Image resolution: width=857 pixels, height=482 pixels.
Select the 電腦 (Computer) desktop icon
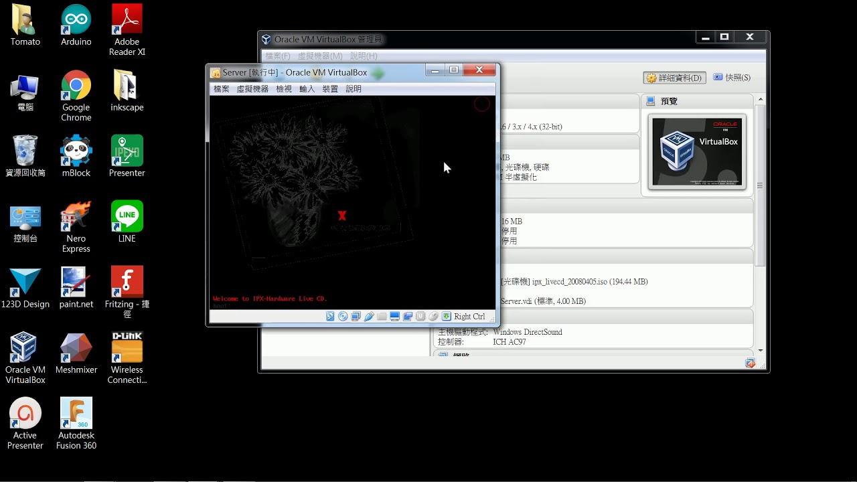pyautogui.click(x=25, y=92)
